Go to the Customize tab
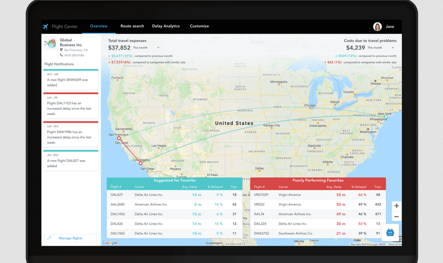 tap(199, 26)
